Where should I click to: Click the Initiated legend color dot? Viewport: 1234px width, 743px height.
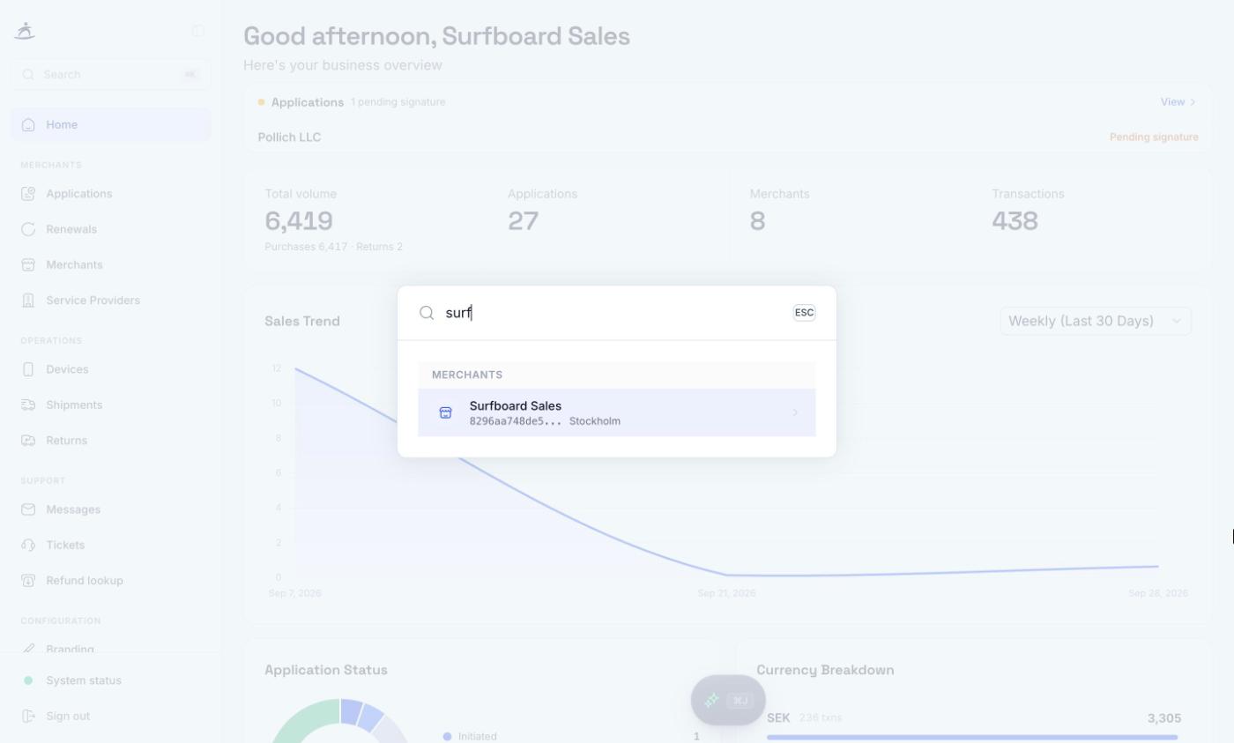pos(447,737)
